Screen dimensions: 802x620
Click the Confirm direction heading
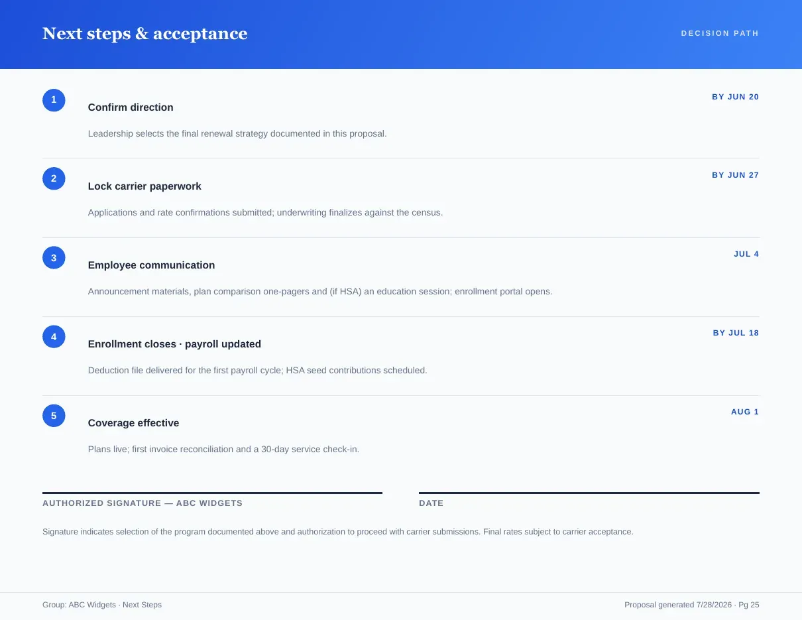[x=131, y=107]
